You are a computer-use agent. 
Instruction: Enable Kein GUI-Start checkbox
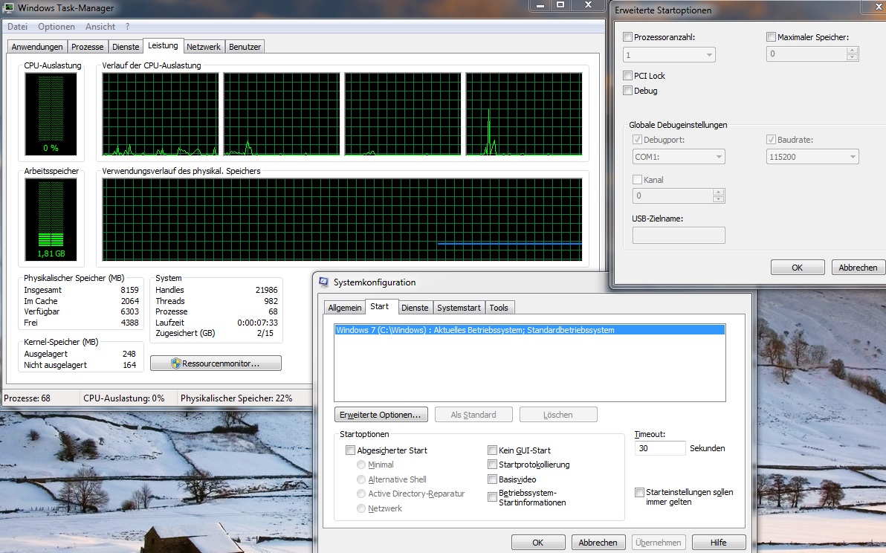[492, 450]
